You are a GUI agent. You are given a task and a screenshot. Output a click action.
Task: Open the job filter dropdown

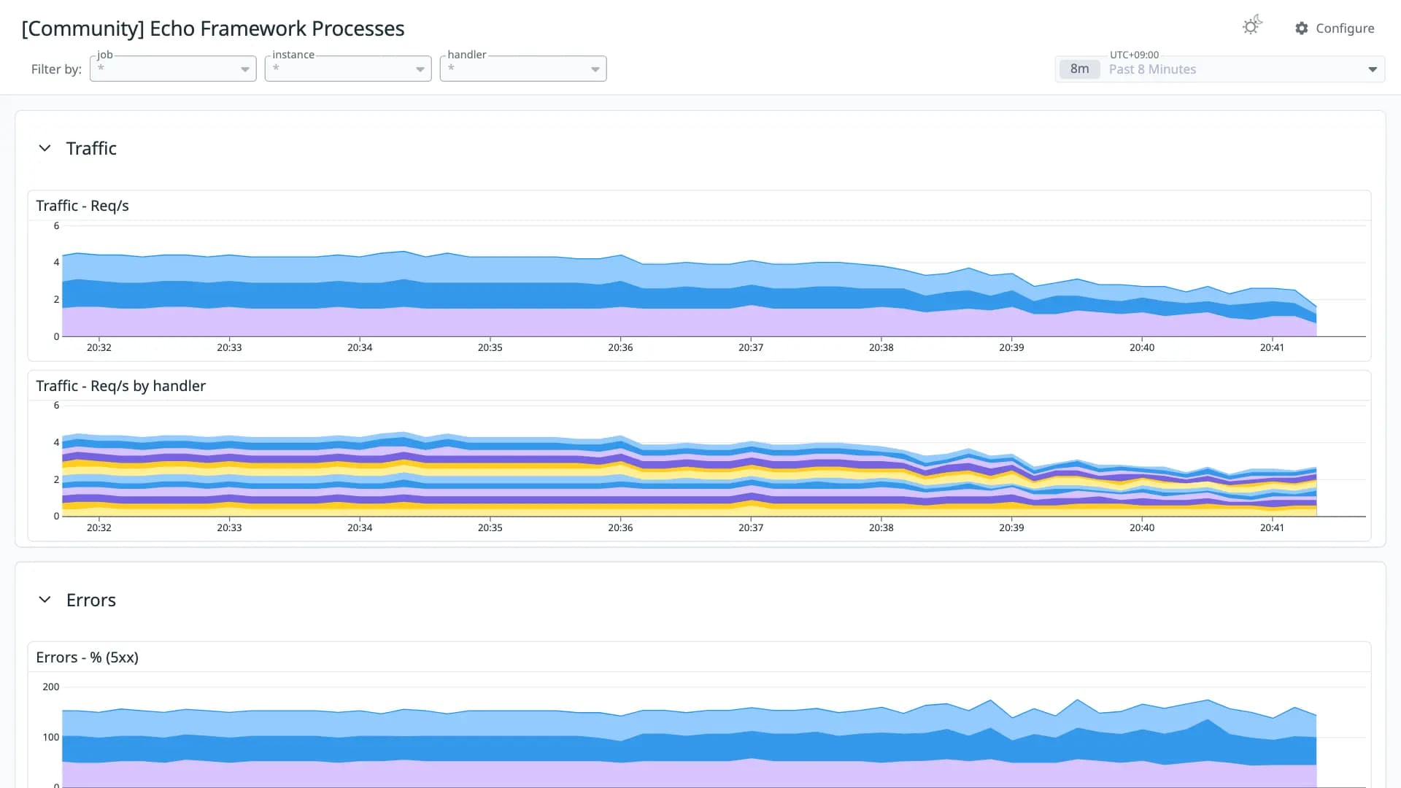pos(173,69)
